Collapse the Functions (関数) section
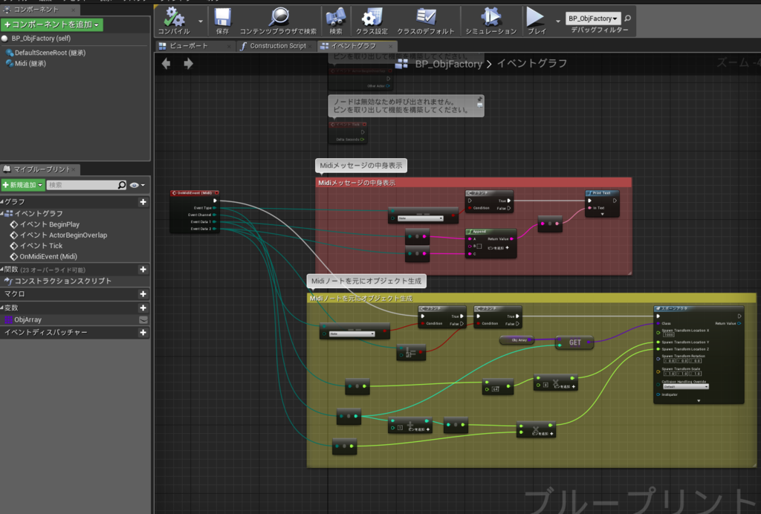The width and height of the screenshot is (761, 514). [x=2, y=269]
